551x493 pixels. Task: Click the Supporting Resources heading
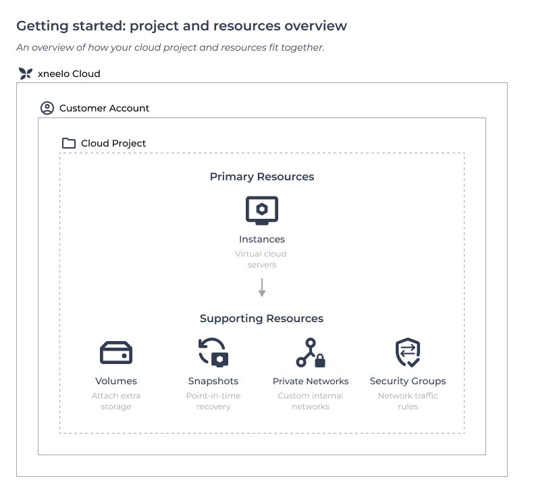pyautogui.click(x=261, y=319)
